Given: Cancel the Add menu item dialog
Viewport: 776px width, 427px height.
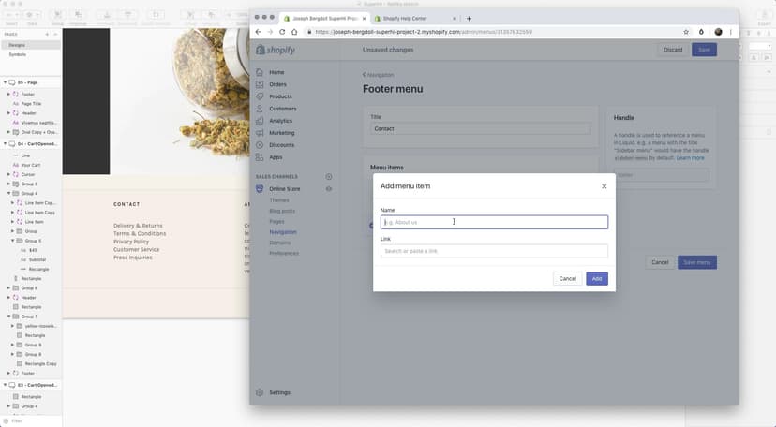Looking at the screenshot, I should coord(567,279).
